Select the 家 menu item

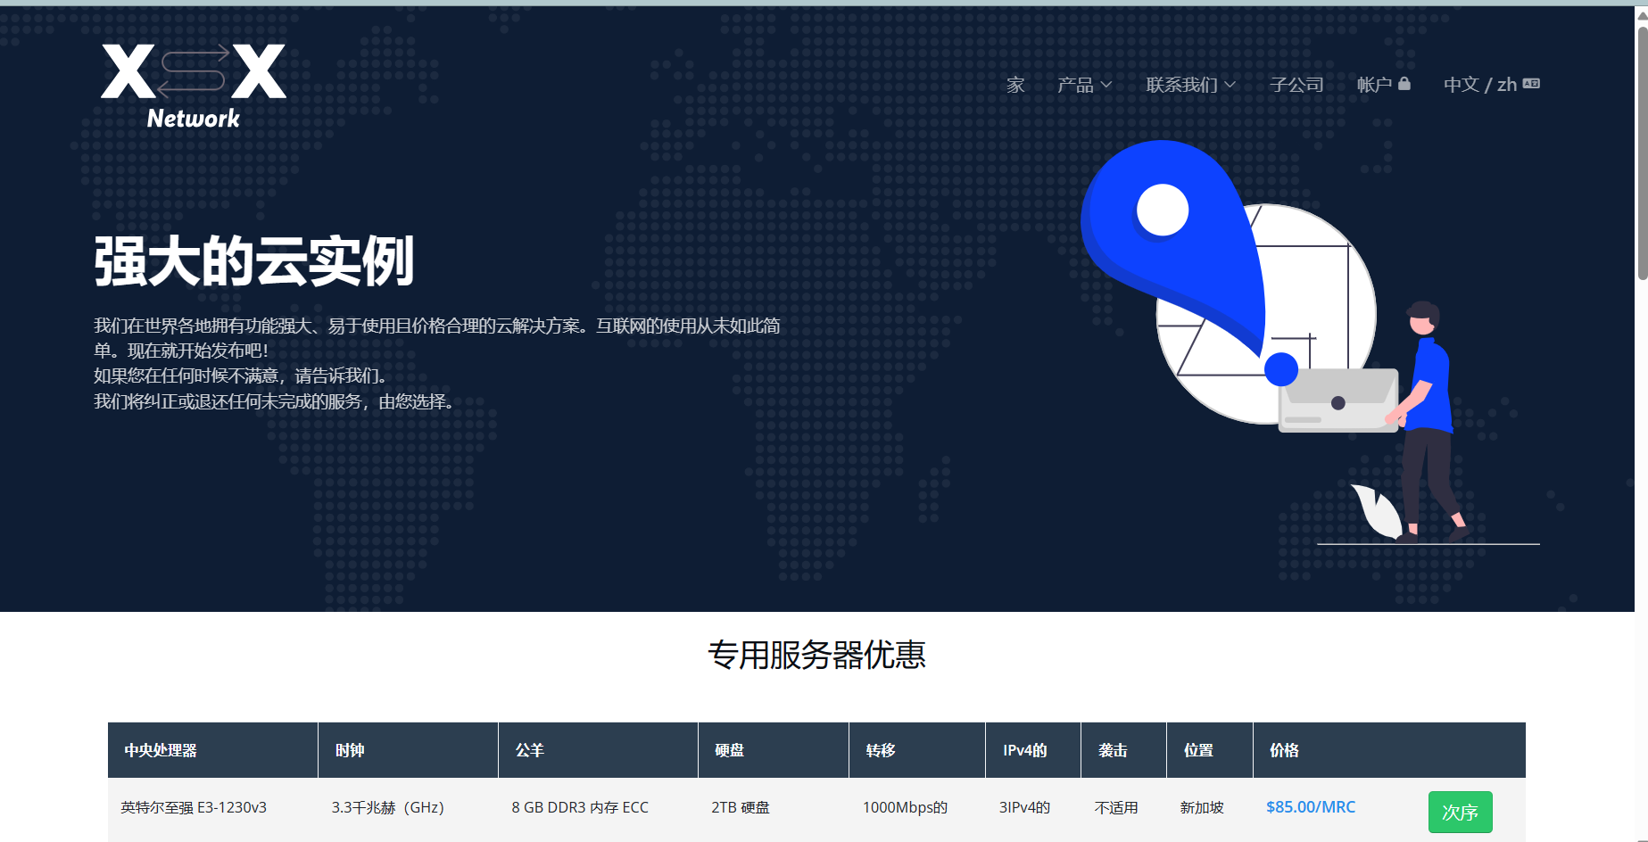click(x=1016, y=85)
